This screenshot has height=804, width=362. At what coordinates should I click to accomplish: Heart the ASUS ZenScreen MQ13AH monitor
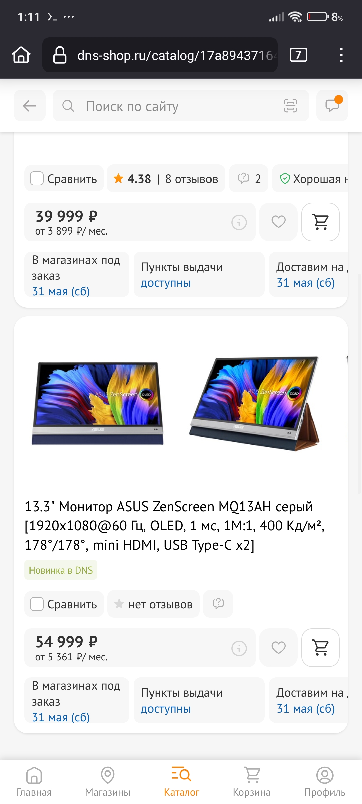[278, 648]
